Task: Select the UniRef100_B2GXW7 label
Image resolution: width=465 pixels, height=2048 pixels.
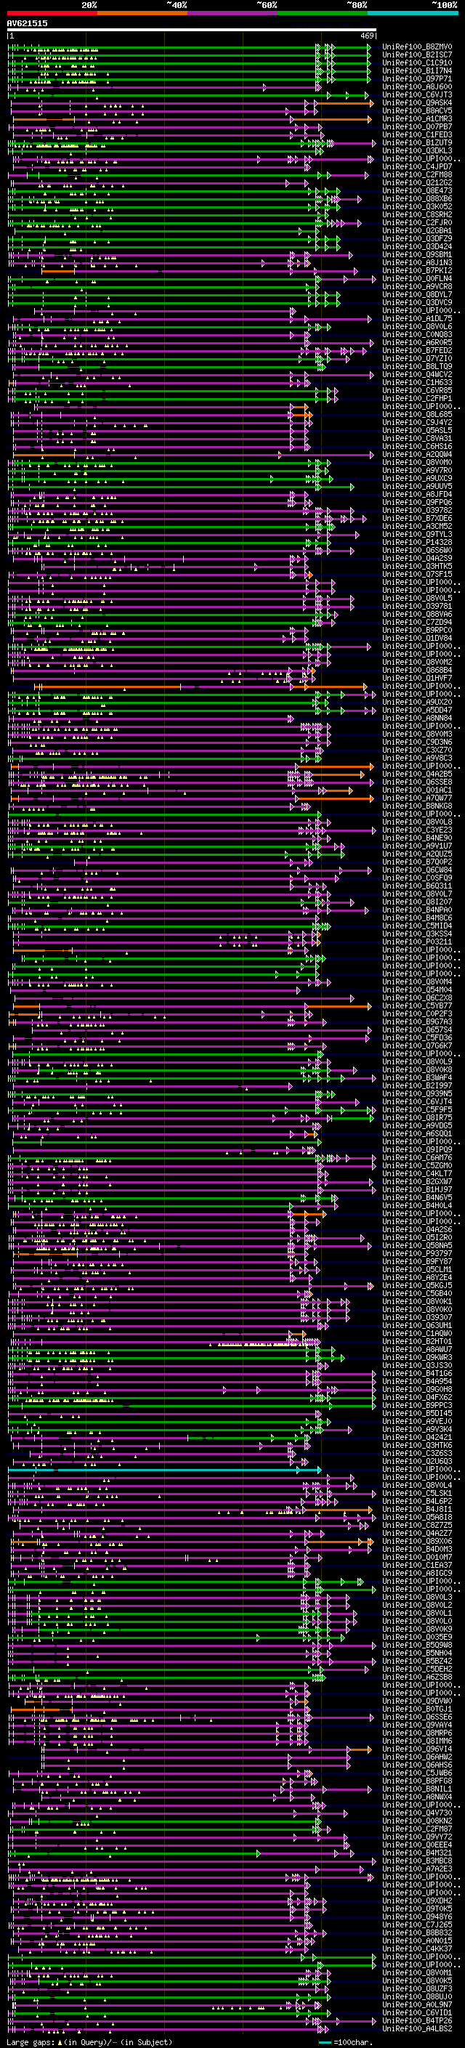Action: (416, 1181)
